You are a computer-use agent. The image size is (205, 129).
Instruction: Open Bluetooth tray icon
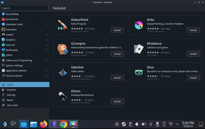(151, 124)
